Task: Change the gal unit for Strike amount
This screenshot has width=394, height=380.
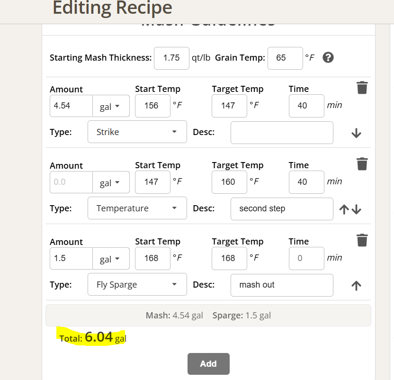Action: click(111, 106)
